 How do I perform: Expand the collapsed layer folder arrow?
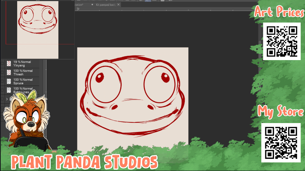pos(7,99)
